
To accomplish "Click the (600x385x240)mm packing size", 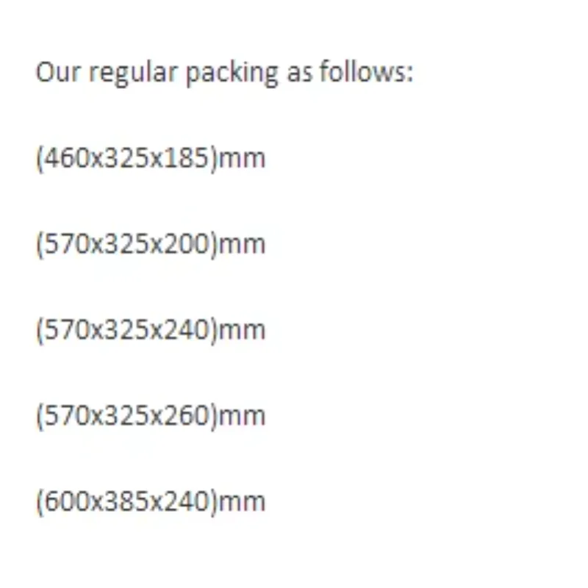I will [x=151, y=502].
